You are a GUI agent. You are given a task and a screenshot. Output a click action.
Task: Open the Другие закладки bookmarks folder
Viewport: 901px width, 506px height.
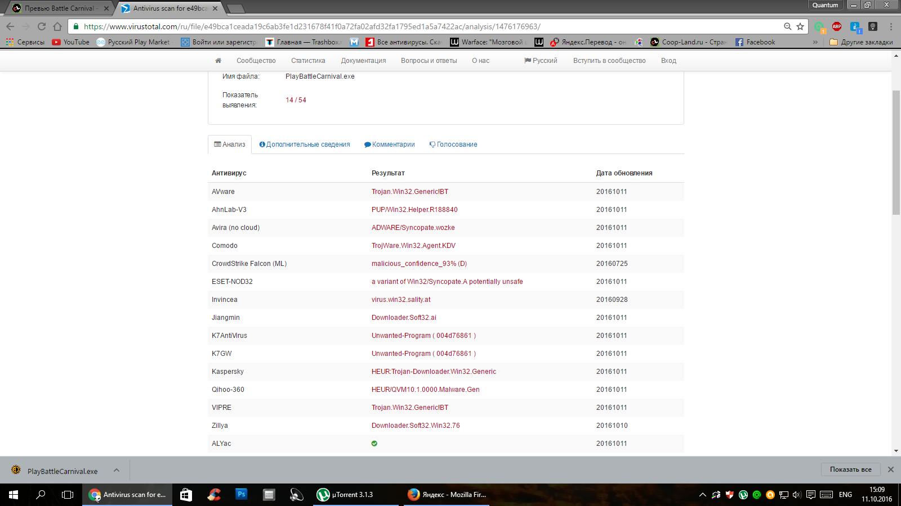point(862,42)
